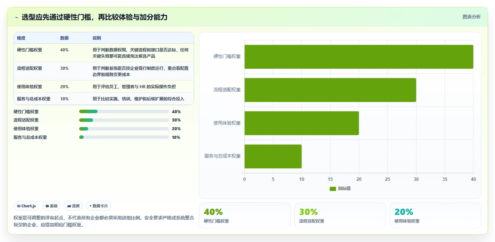495x242 pixels.
Task: Click the 图表分析 label in header
Action: pyautogui.click(x=471, y=17)
